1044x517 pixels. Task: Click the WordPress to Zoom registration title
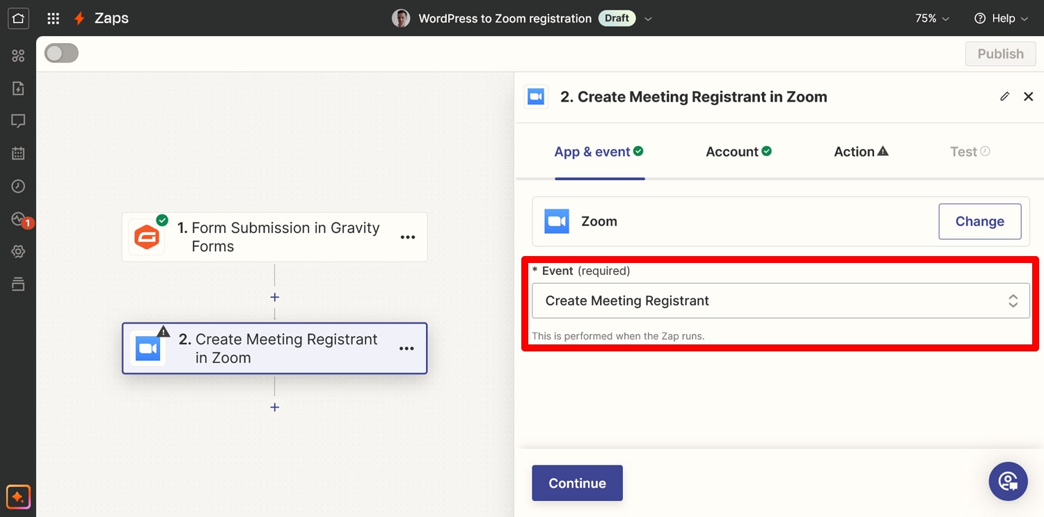coord(505,19)
